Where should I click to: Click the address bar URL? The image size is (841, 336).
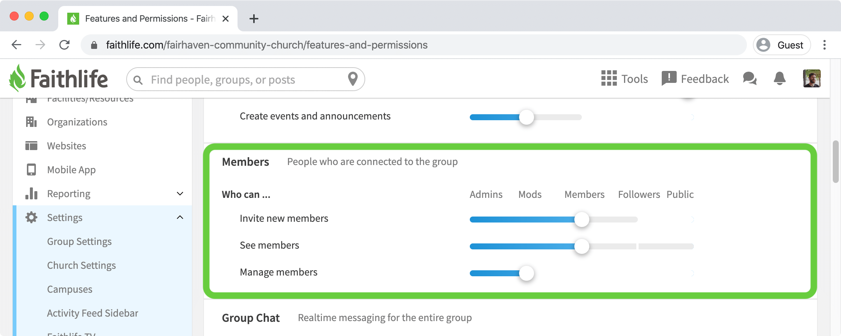[267, 45]
